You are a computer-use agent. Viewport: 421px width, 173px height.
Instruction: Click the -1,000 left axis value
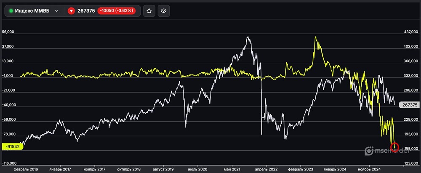[x=8, y=76]
